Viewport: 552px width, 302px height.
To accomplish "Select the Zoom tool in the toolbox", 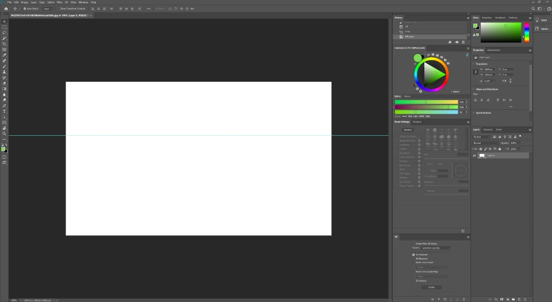I will click(x=4, y=134).
